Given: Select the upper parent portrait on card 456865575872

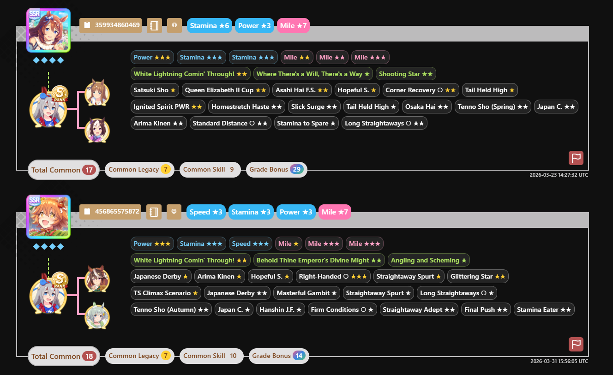Looking at the screenshot, I should pos(97,279).
